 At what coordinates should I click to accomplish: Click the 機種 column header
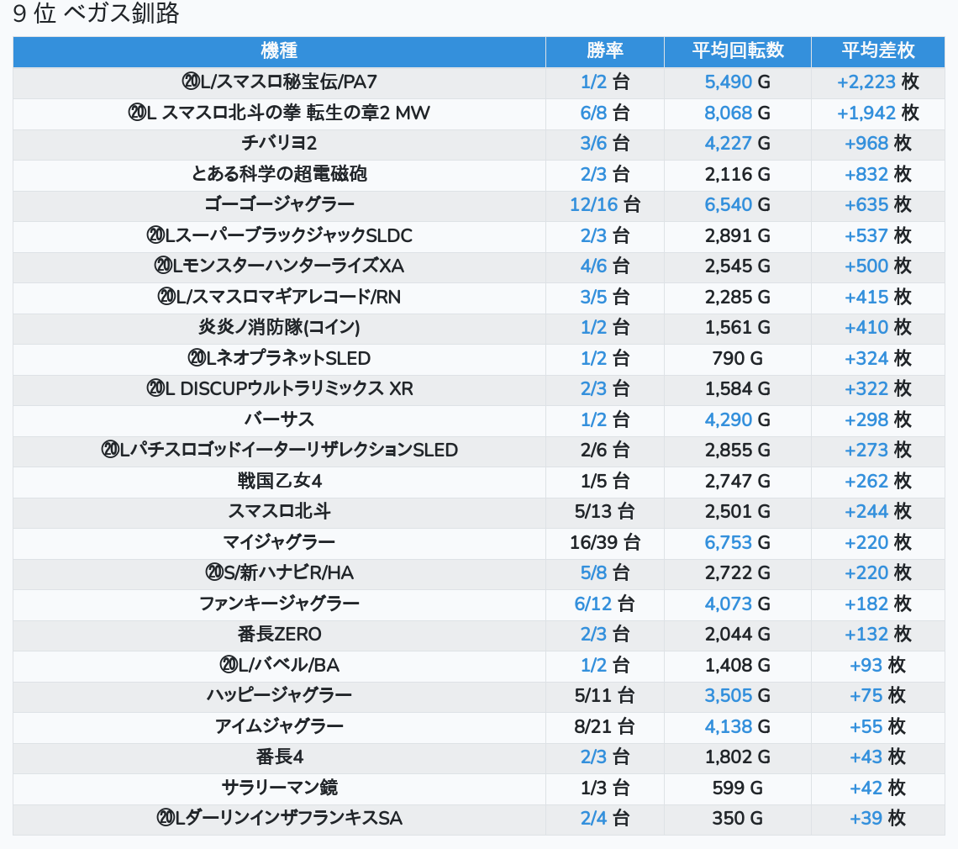click(x=279, y=51)
